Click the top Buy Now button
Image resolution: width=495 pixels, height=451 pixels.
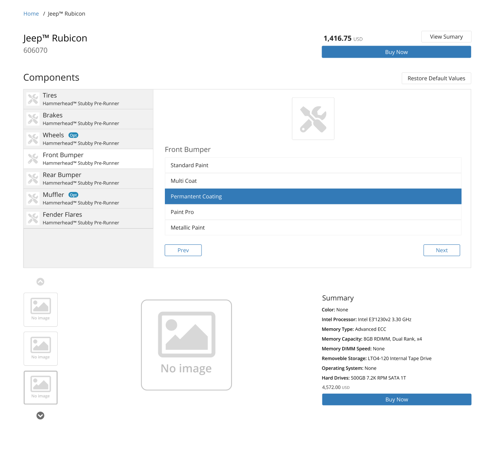(396, 52)
